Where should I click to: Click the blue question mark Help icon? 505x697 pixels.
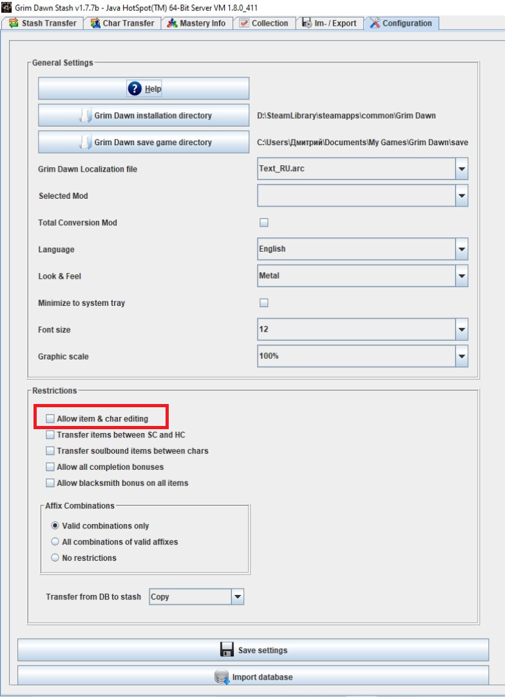click(x=135, y=88)
